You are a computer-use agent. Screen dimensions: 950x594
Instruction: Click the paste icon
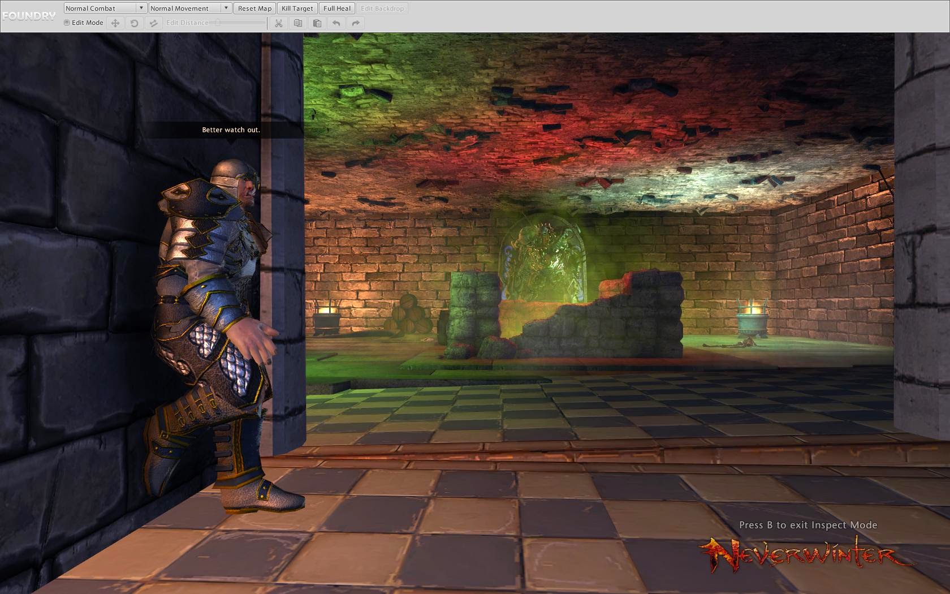point(317,23)
